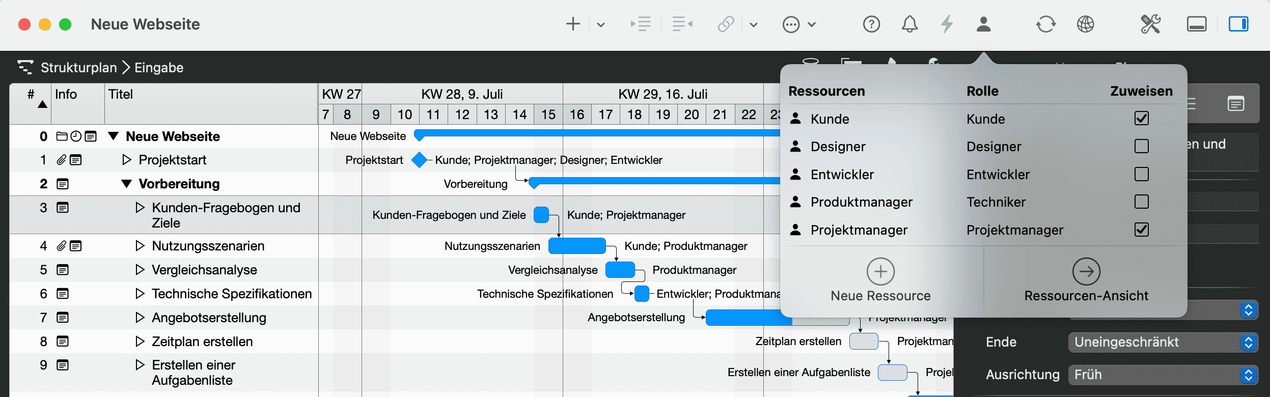Click the outdent task icon
Viewport: 1270px width, 397px height.
point(682,24)
